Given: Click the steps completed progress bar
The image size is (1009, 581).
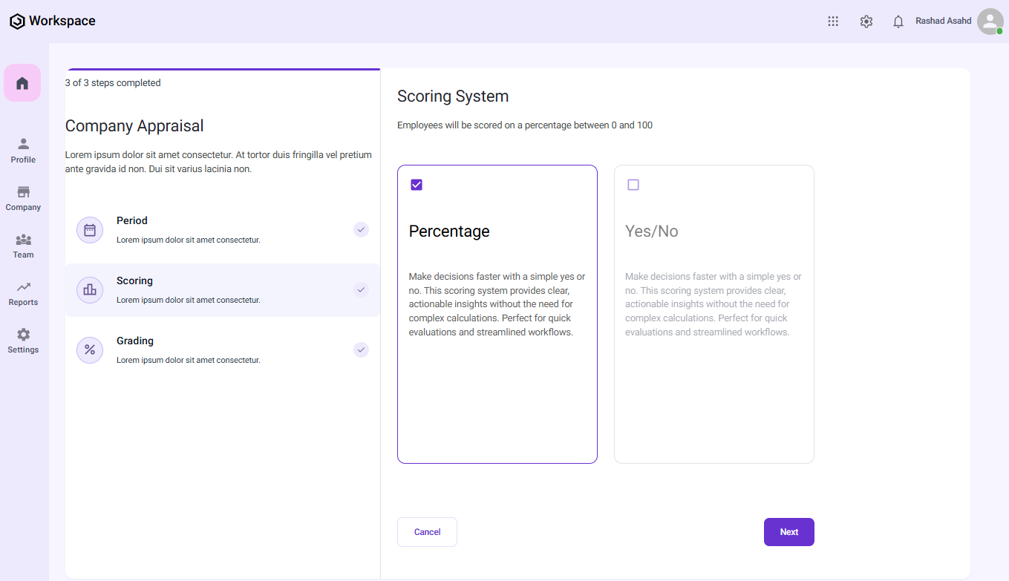Looking at the screenshot, I should point(223,70).
